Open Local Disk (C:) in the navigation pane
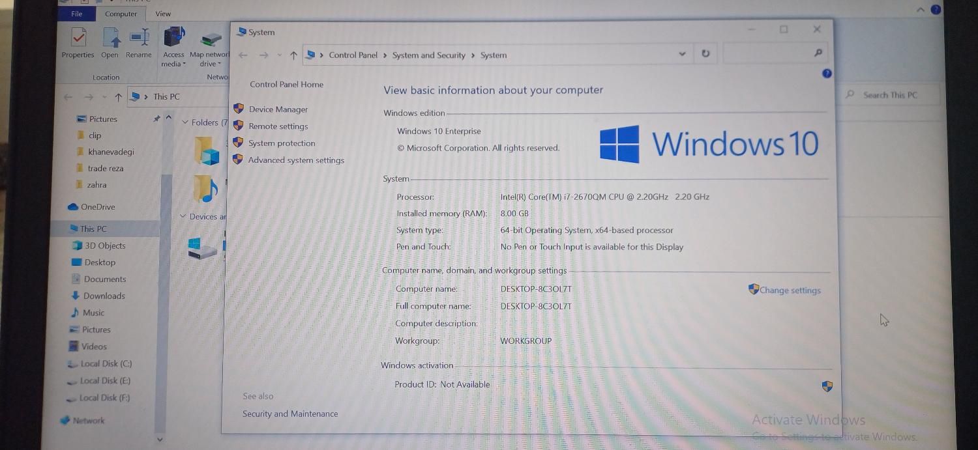The image size is (978, 450). 100,364
